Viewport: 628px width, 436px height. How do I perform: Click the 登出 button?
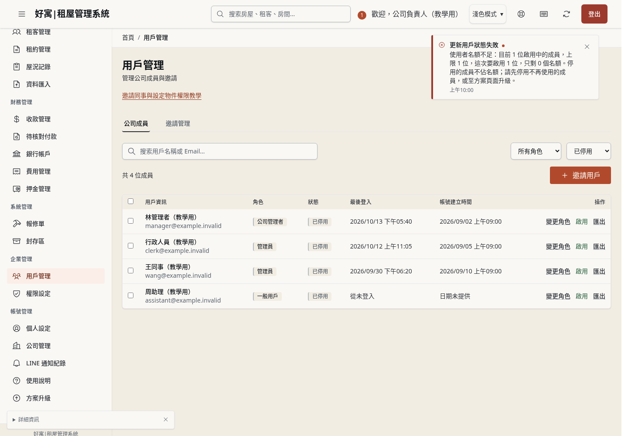594,14
